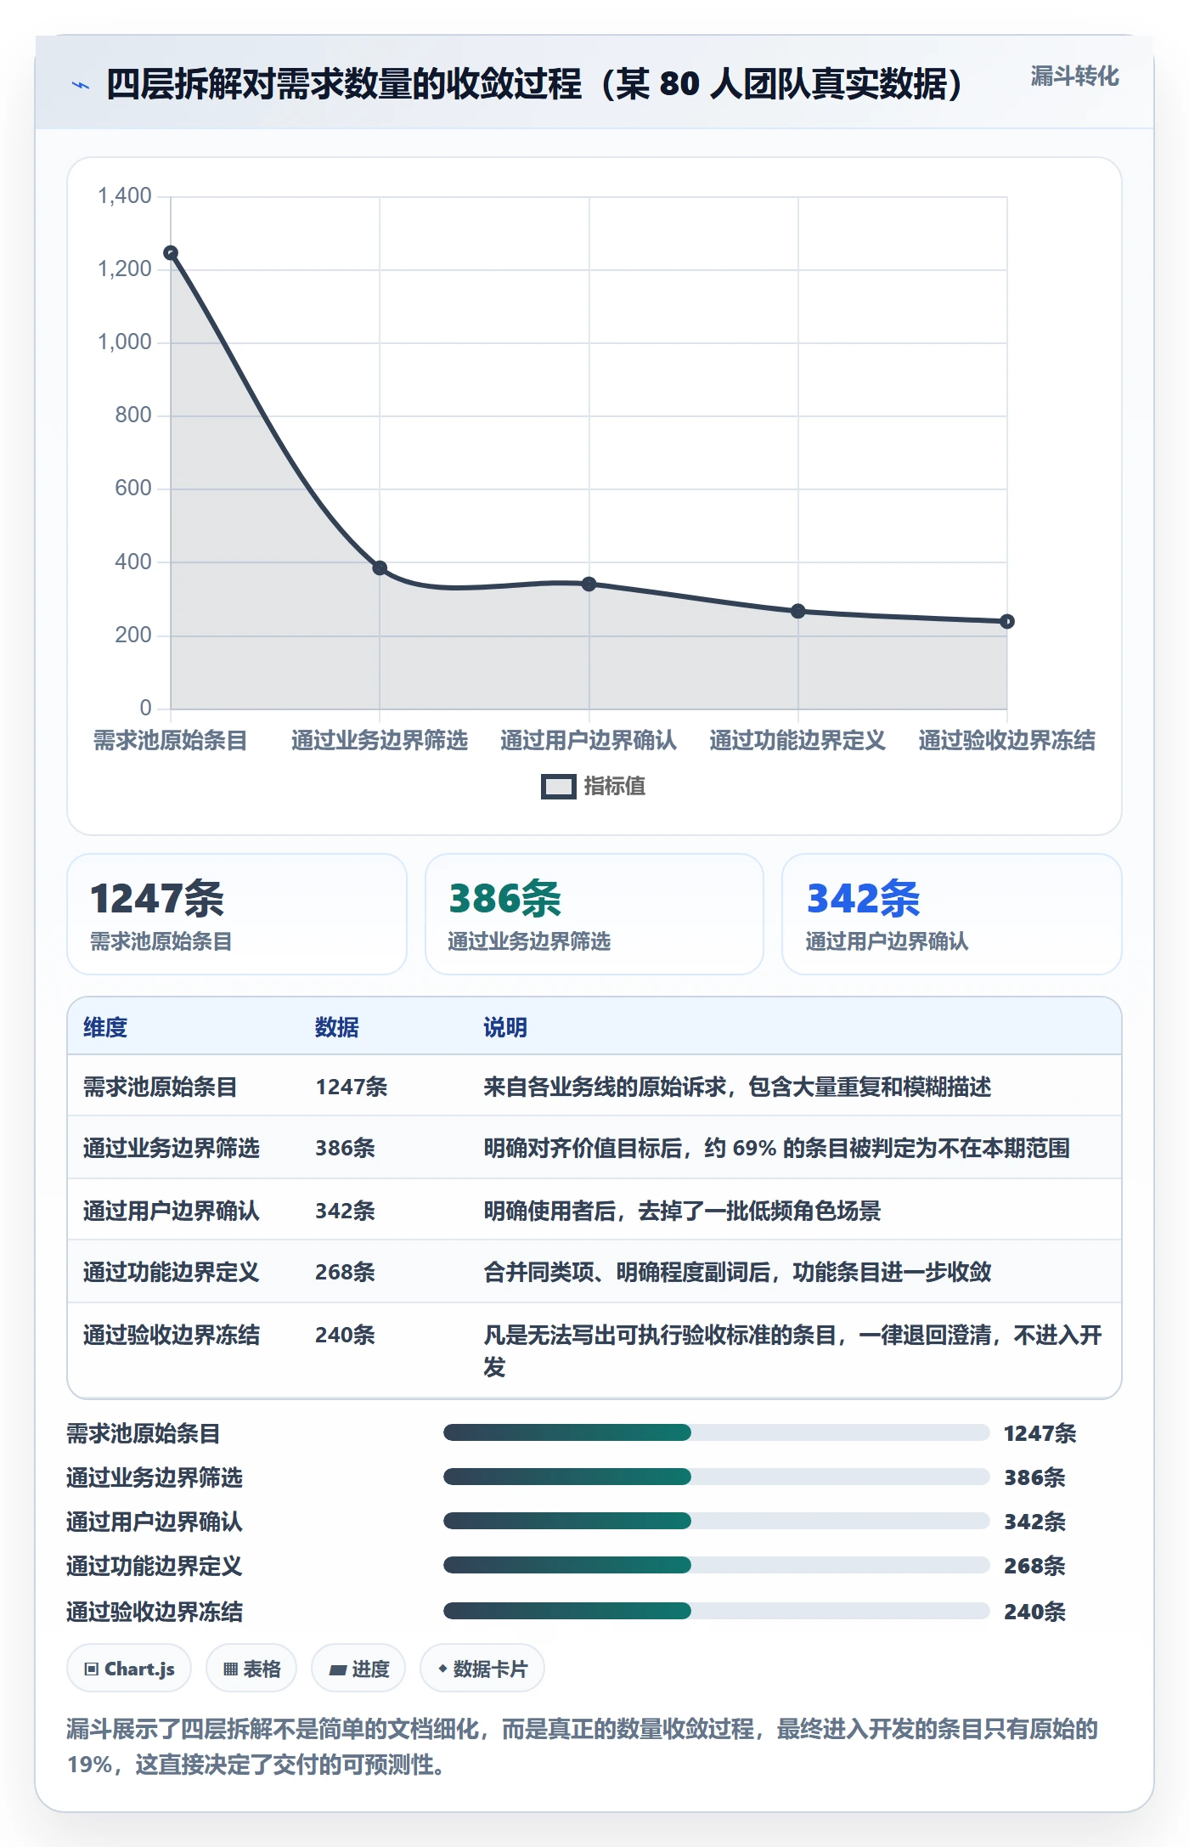Open the Chart.js chip
The height and width of the screenshot is (1847, 1189).
click(x=129, y=1669)
